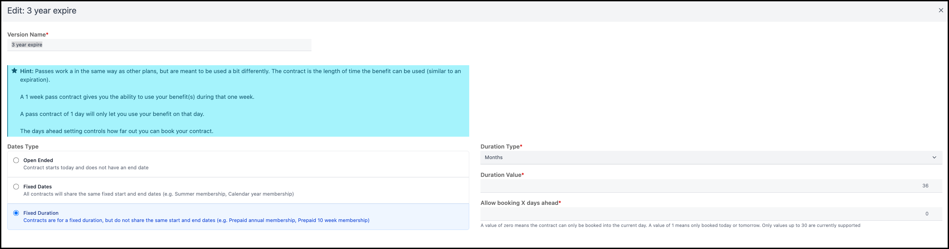949x249 pixels.
Task: Click the 'Edit: 3 year expire' title
Action: 42,11
